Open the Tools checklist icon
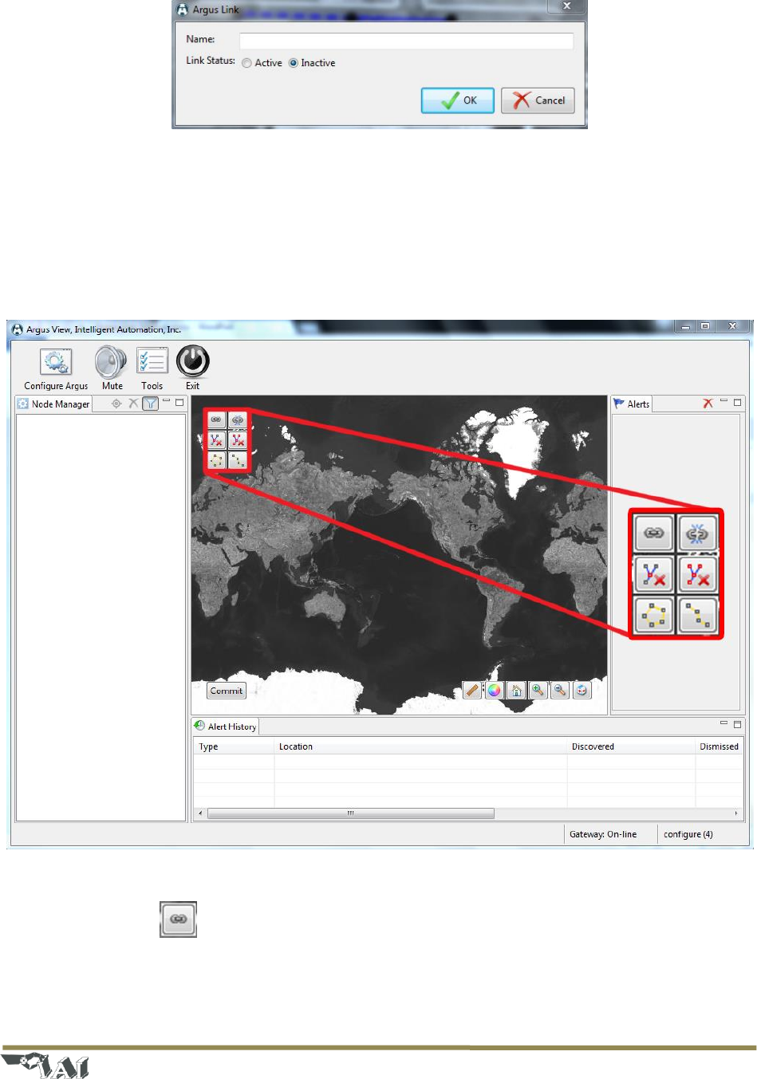This screenshot has width=757, height=1079. 152,369
